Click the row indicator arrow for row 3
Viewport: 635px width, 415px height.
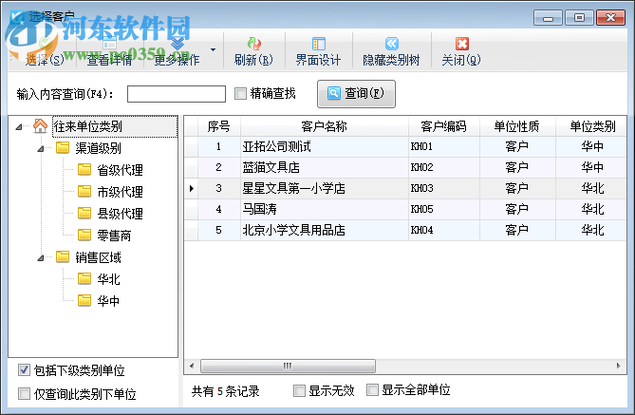(191, 188)
